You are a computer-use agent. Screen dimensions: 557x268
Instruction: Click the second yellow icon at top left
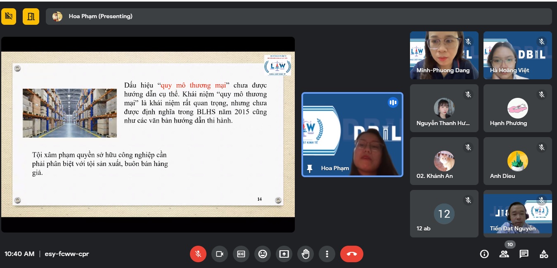click(31, 17)
